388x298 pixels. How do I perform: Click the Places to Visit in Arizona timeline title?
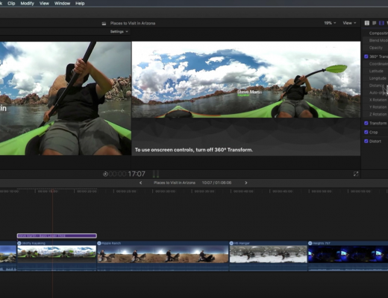point(175,183)
